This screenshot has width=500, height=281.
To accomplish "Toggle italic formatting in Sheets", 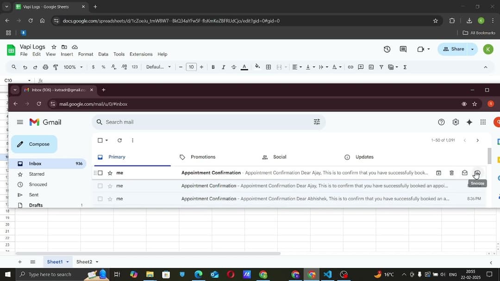I will coord(223,67).
